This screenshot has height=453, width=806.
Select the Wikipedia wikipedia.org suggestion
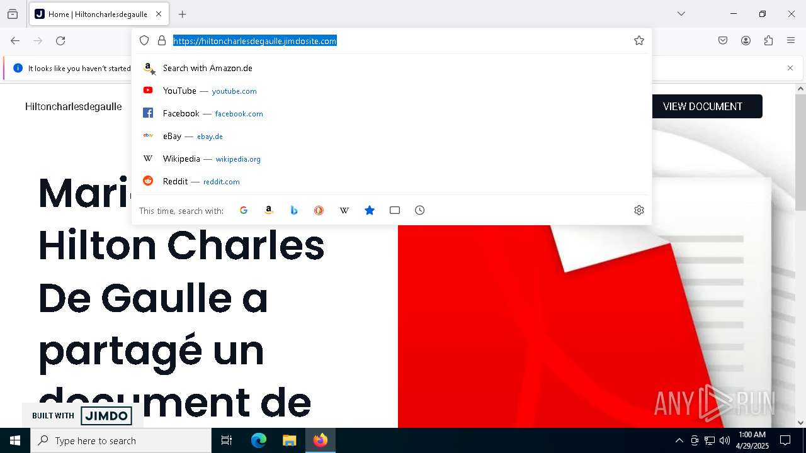[x=392, y=159]
